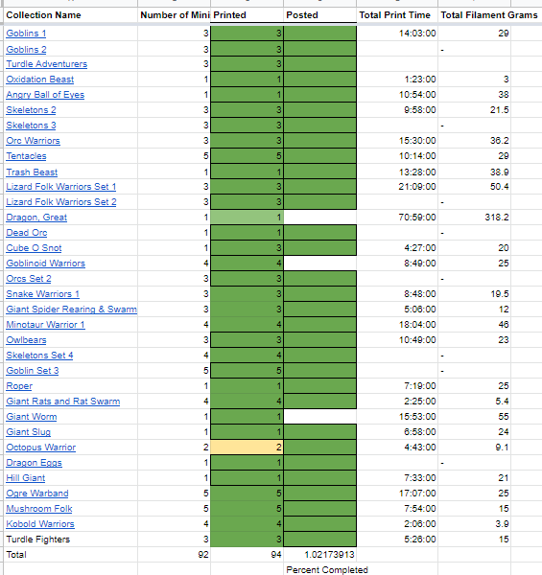Select the empty Posted cell for Dragon, Great
The width and height of the screenshot is (542, 575).
click(x=320, y=218)
